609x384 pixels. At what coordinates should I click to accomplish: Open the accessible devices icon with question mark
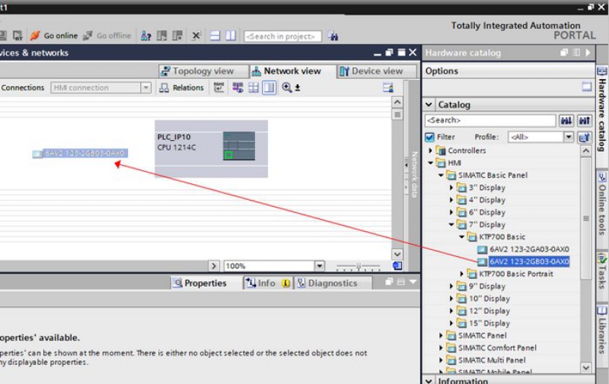(x=145, y=36)
